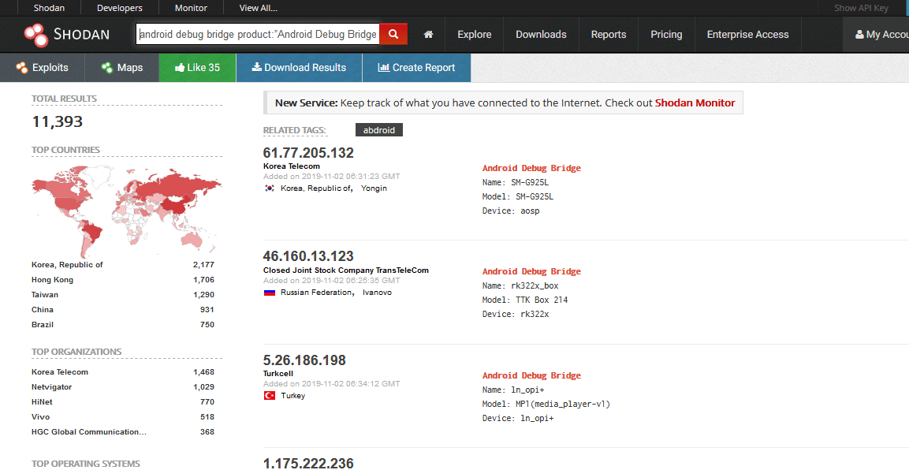Click Russian Federation location link

coord(317,293)
